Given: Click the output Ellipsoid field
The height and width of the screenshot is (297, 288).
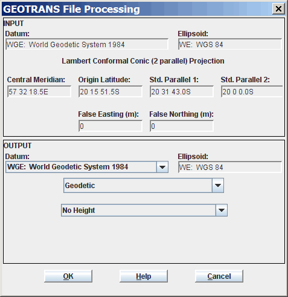Looking at the screenshot, I should pyautogui.click(x=230, y=167).
